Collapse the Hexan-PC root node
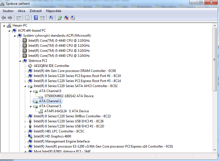 point(4,26)
